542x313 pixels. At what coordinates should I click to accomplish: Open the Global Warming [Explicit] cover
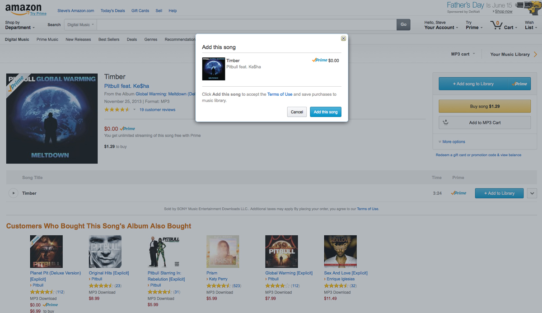[281, 252]
